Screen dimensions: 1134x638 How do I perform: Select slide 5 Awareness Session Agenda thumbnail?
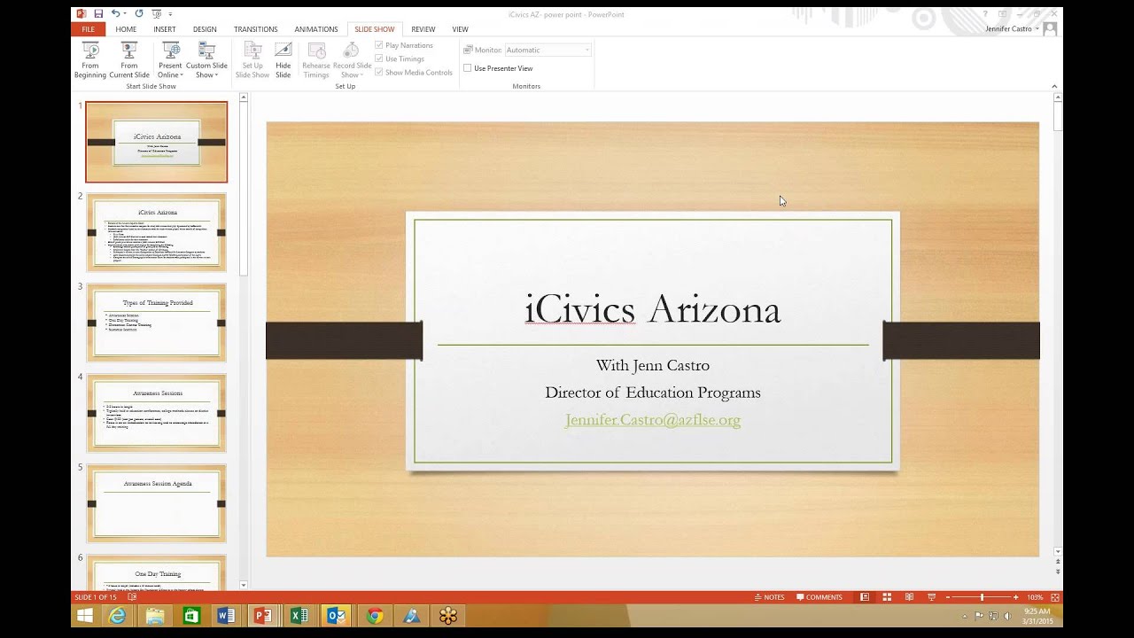[156, 503]
